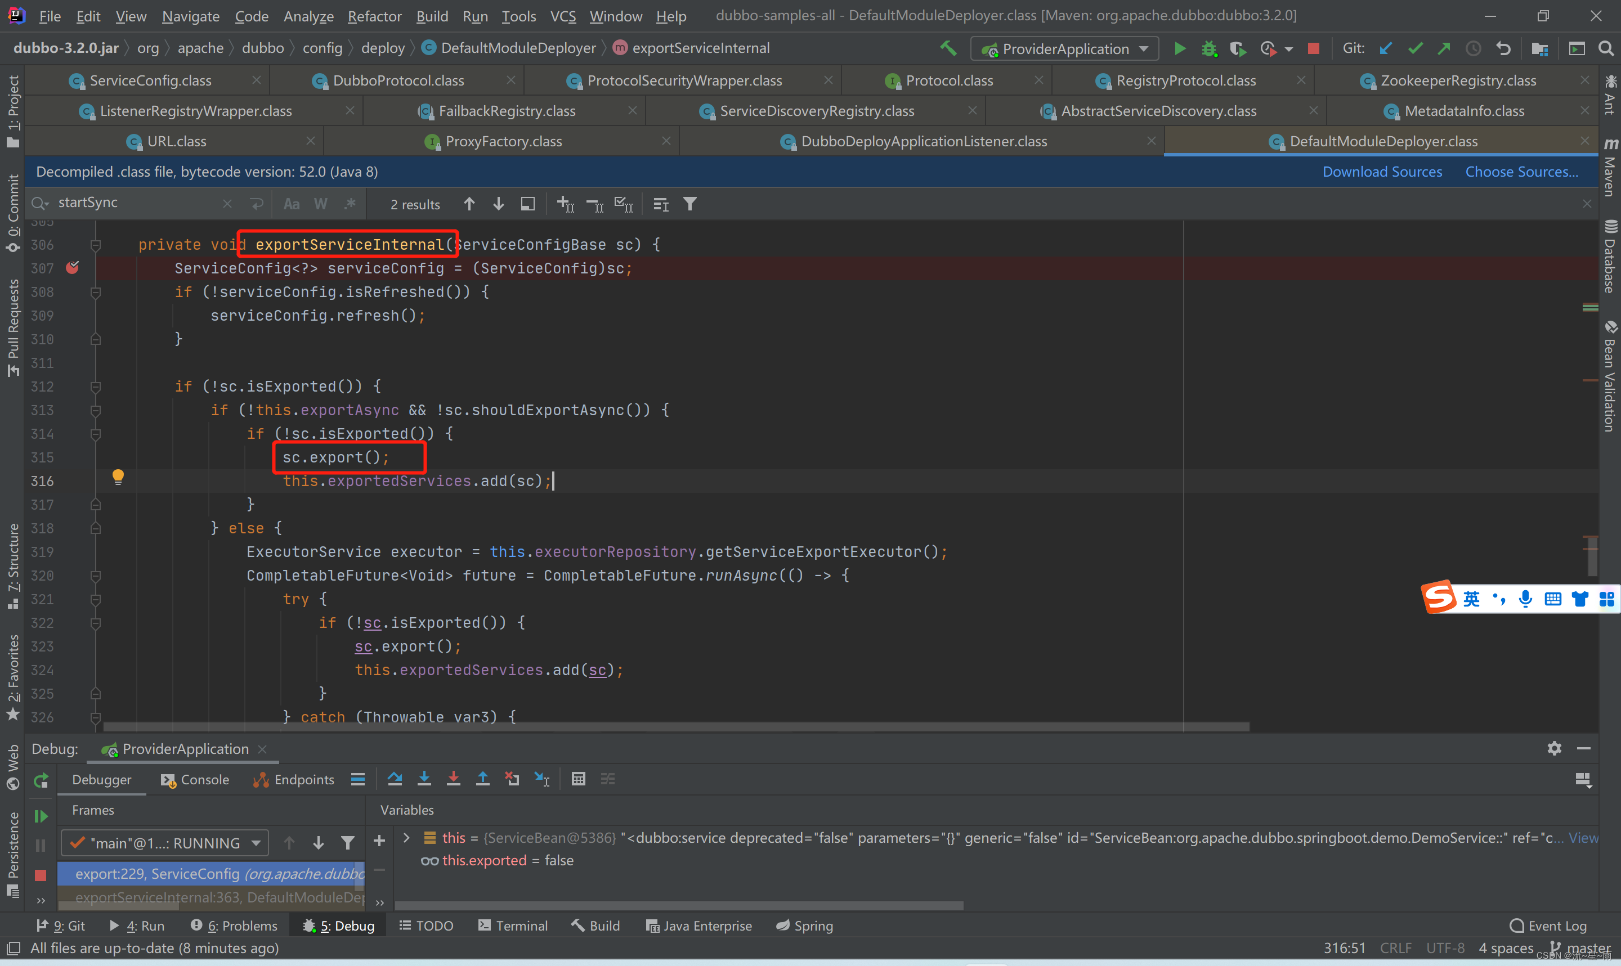Click the Run to Cursor icon
This screenshot has width=1621, height=966.
point(541,779)
